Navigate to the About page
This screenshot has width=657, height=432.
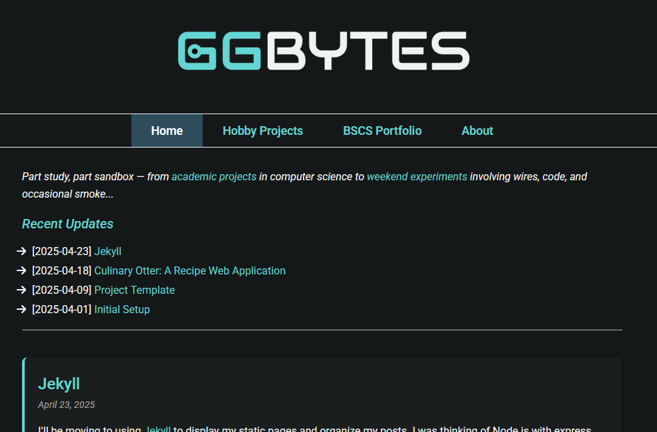click(478, 130)
